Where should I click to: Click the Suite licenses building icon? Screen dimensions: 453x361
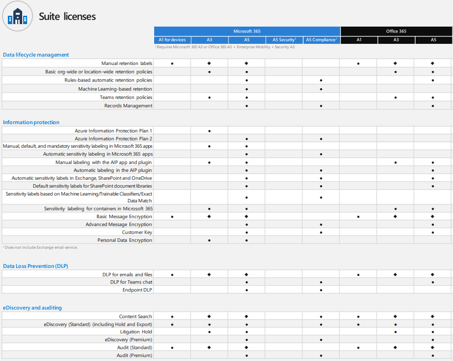[17, 16]
